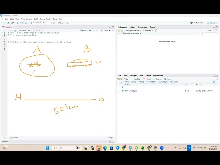Open the R Script file type selector

[111, 137]
